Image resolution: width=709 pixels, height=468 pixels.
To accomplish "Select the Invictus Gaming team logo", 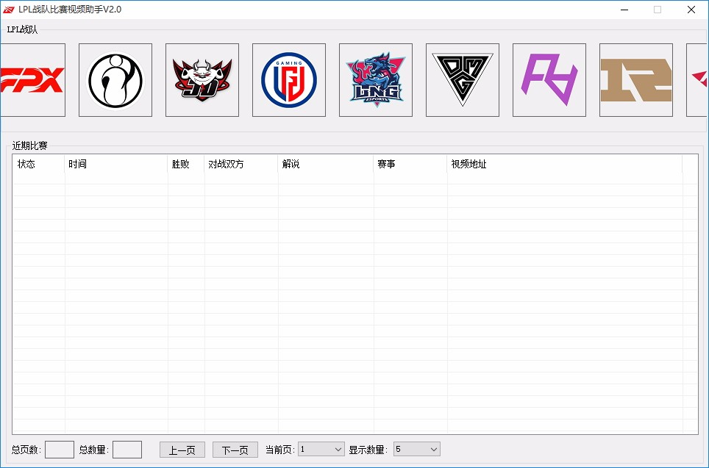I will (x=115, y=80).
